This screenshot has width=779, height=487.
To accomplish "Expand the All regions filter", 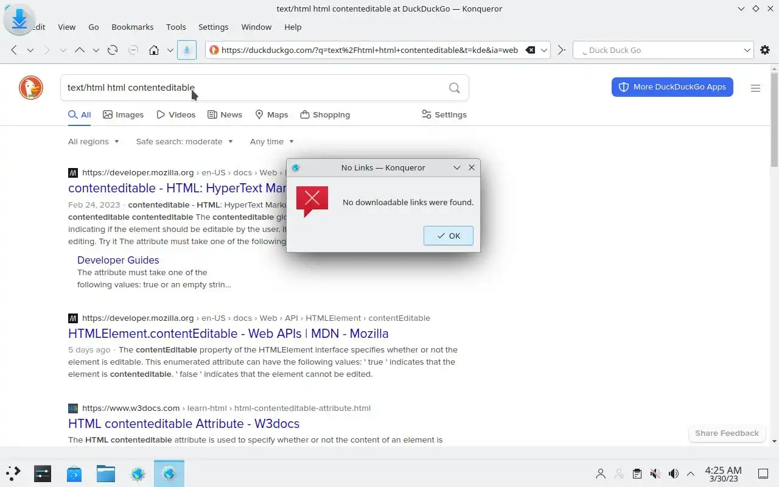I will point(94,141).
